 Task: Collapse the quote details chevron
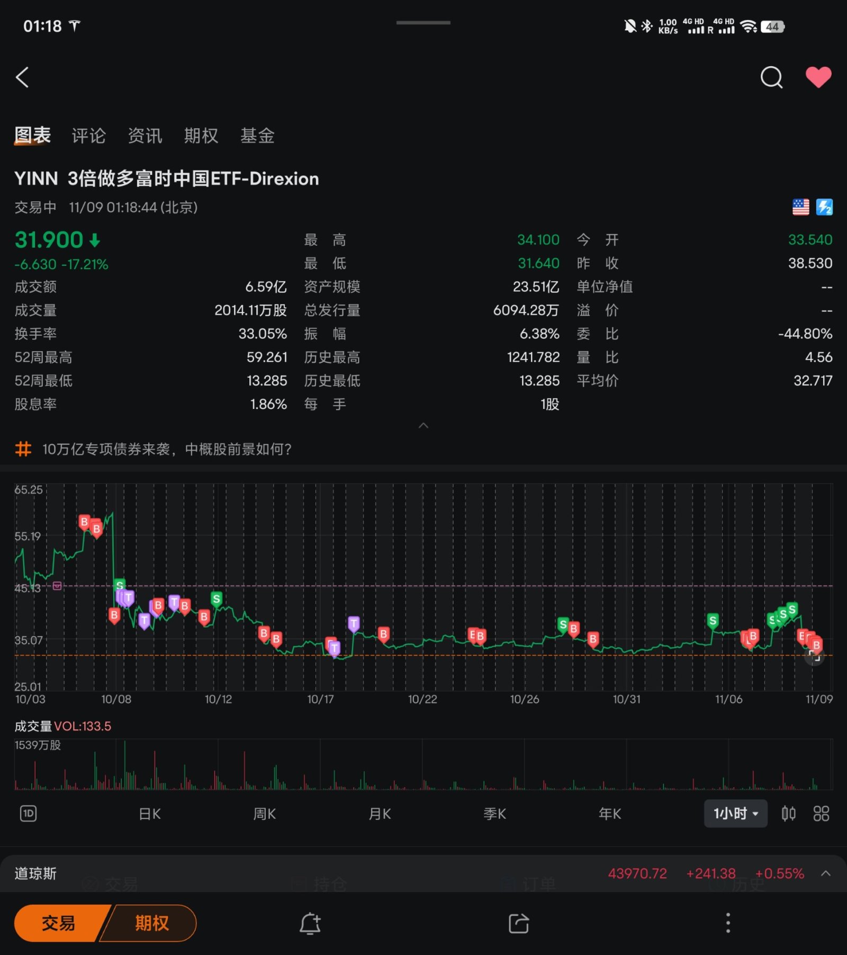(x=424, y=426)
